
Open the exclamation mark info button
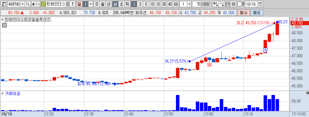click(73, 4)
